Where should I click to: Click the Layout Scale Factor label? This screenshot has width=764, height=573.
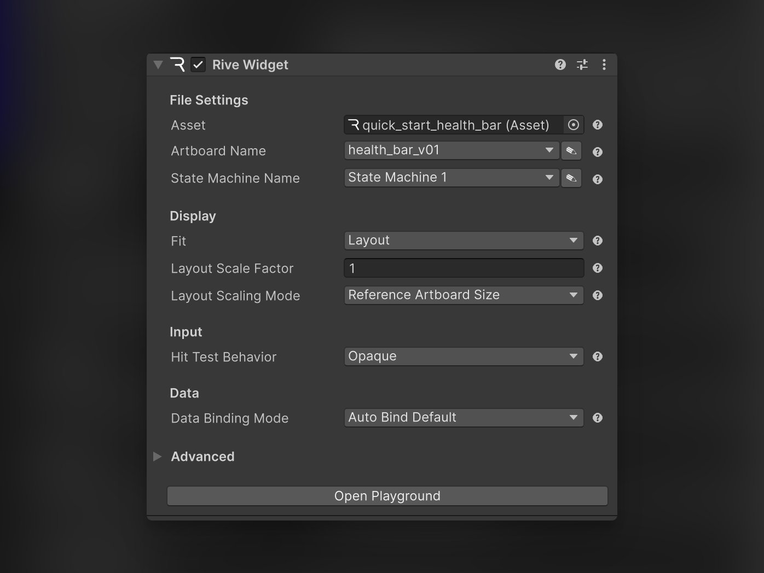point(232,268)
